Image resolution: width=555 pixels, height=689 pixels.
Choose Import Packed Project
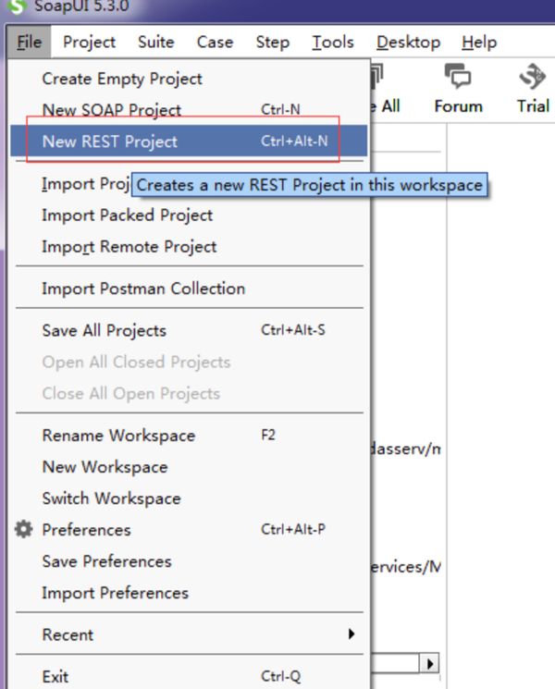pyautogui.click(x=127, y=215)
